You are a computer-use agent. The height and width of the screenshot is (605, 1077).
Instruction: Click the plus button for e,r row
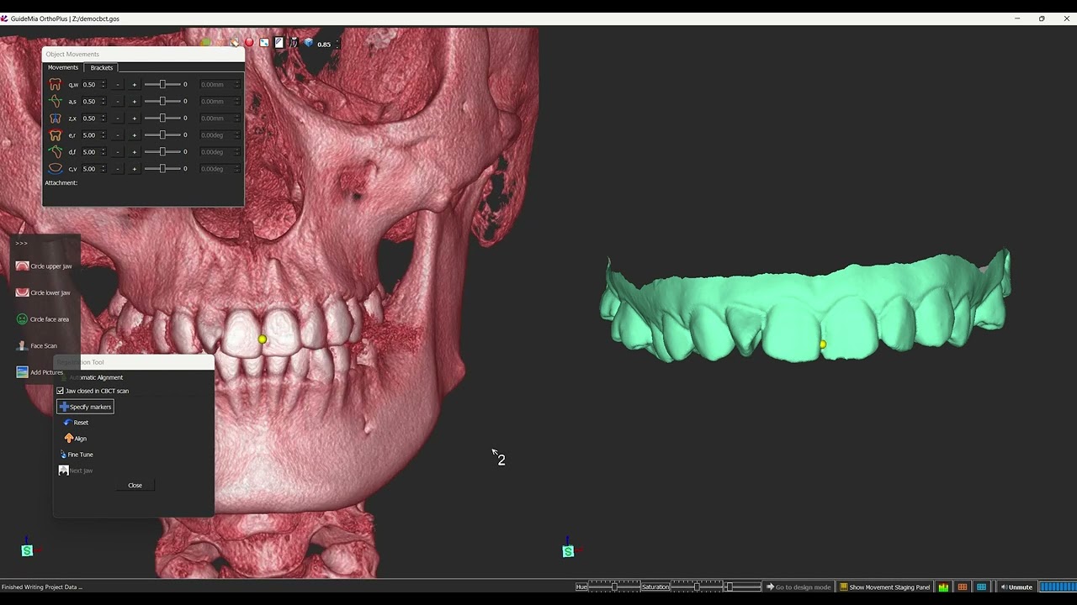pyautogui.click(x=134, y=134)
